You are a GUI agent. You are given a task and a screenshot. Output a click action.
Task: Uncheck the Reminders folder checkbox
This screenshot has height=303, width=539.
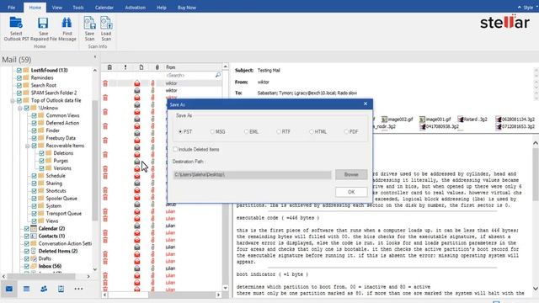19,77
